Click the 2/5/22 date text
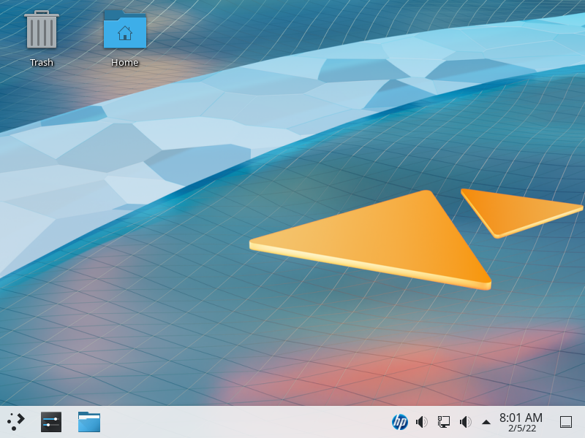Viewport: 585px width, 438px height. point(522,429)
